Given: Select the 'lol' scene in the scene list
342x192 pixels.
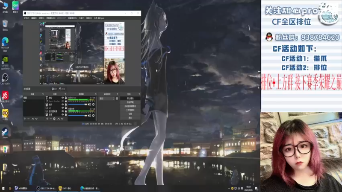Looking at the screenshot, I should click(34, 101).
